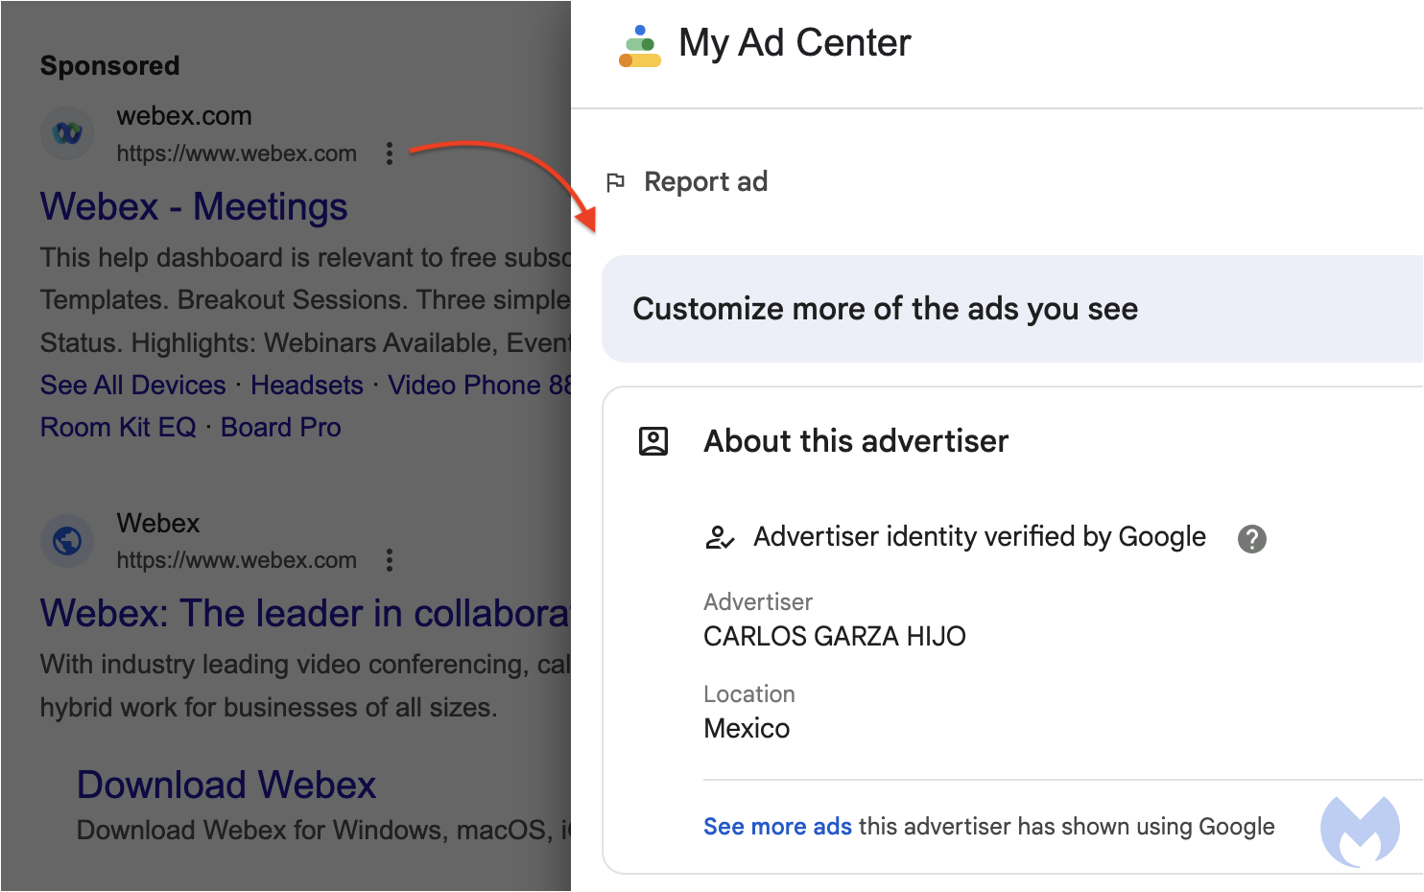Click the Board Pro sitelink
1424x892 pixels.
point(281,428)
